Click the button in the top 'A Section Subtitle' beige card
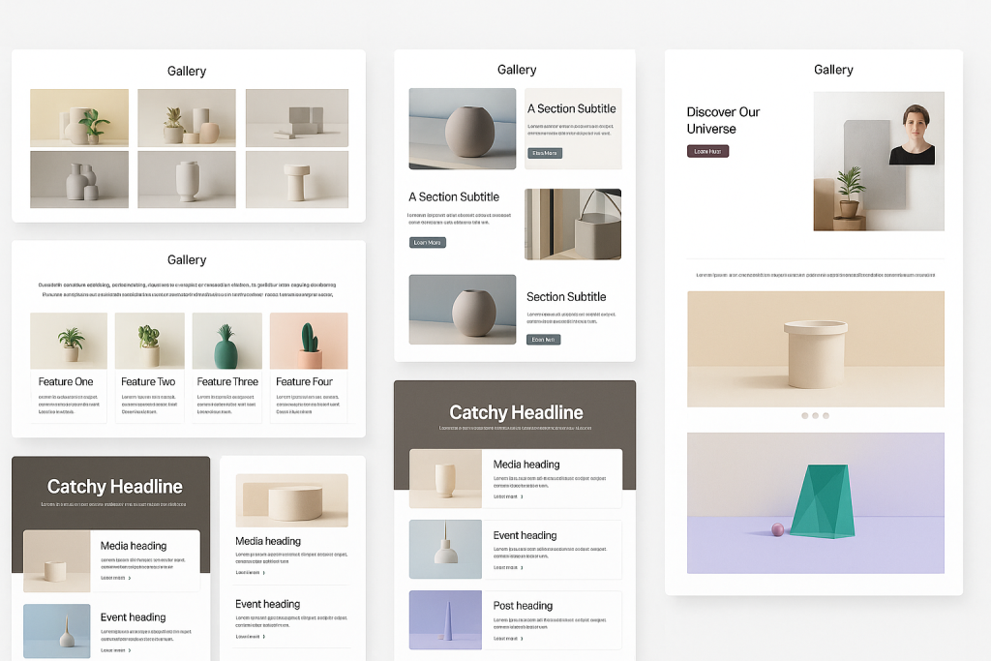The image size is (991, 661). (x=545, y=153)
